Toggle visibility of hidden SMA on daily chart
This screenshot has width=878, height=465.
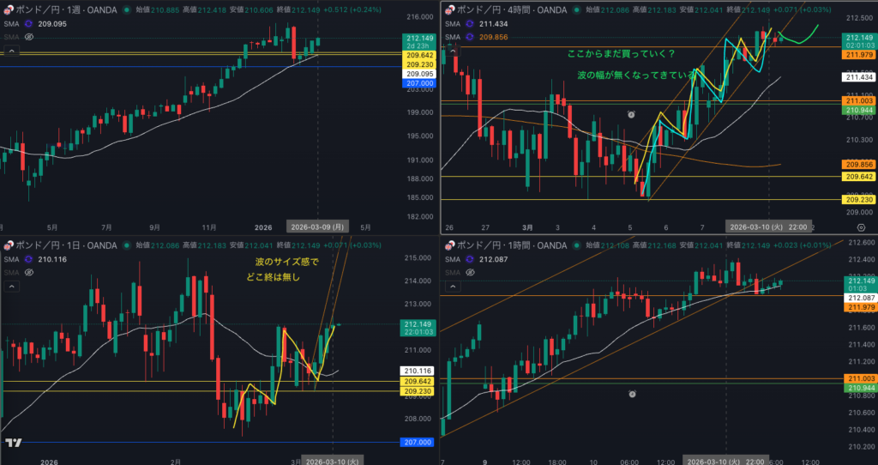point(28,273)
